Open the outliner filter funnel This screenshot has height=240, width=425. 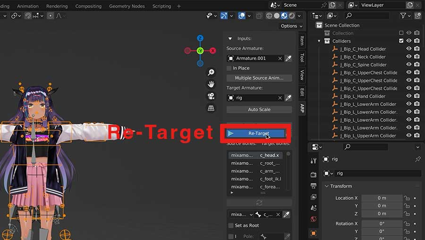[403, 16]
